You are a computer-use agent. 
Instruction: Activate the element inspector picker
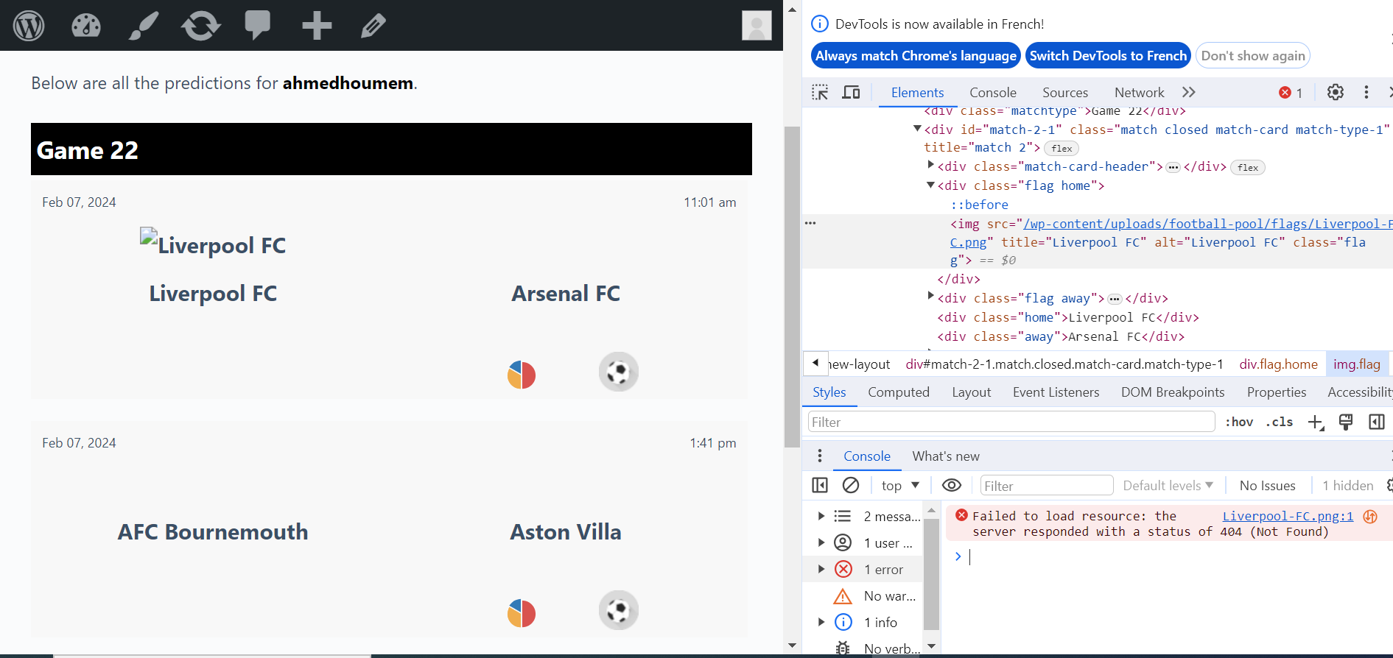click(820, 92)
